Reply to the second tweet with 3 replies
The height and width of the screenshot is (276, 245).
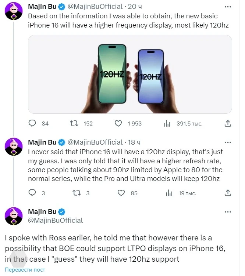(32, 193)
